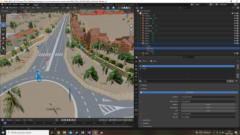Disable rendering for 2WALL object
240x135 pixels.
tap(238, 28)
